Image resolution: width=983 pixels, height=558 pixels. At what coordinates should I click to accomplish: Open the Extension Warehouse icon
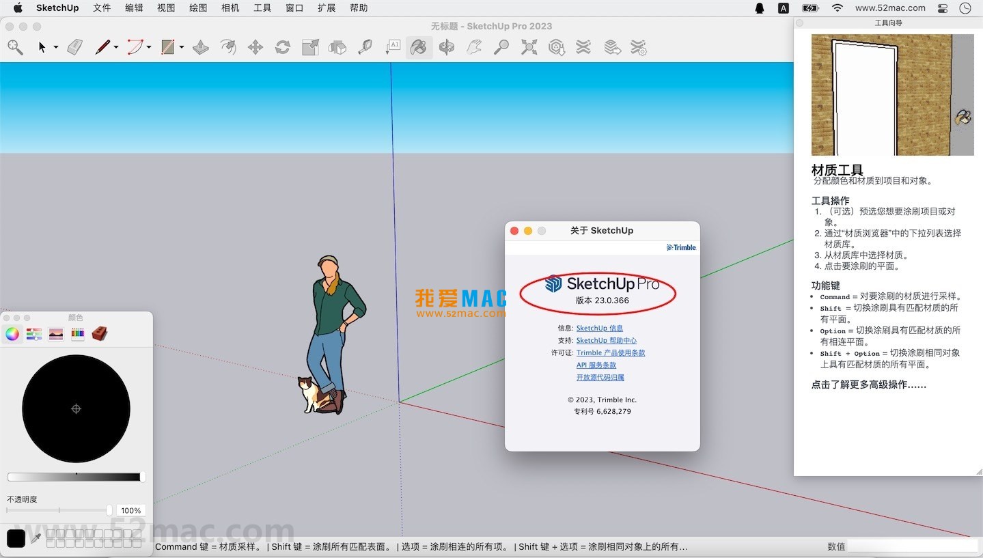pyautogui.click(x=583, y=47)
